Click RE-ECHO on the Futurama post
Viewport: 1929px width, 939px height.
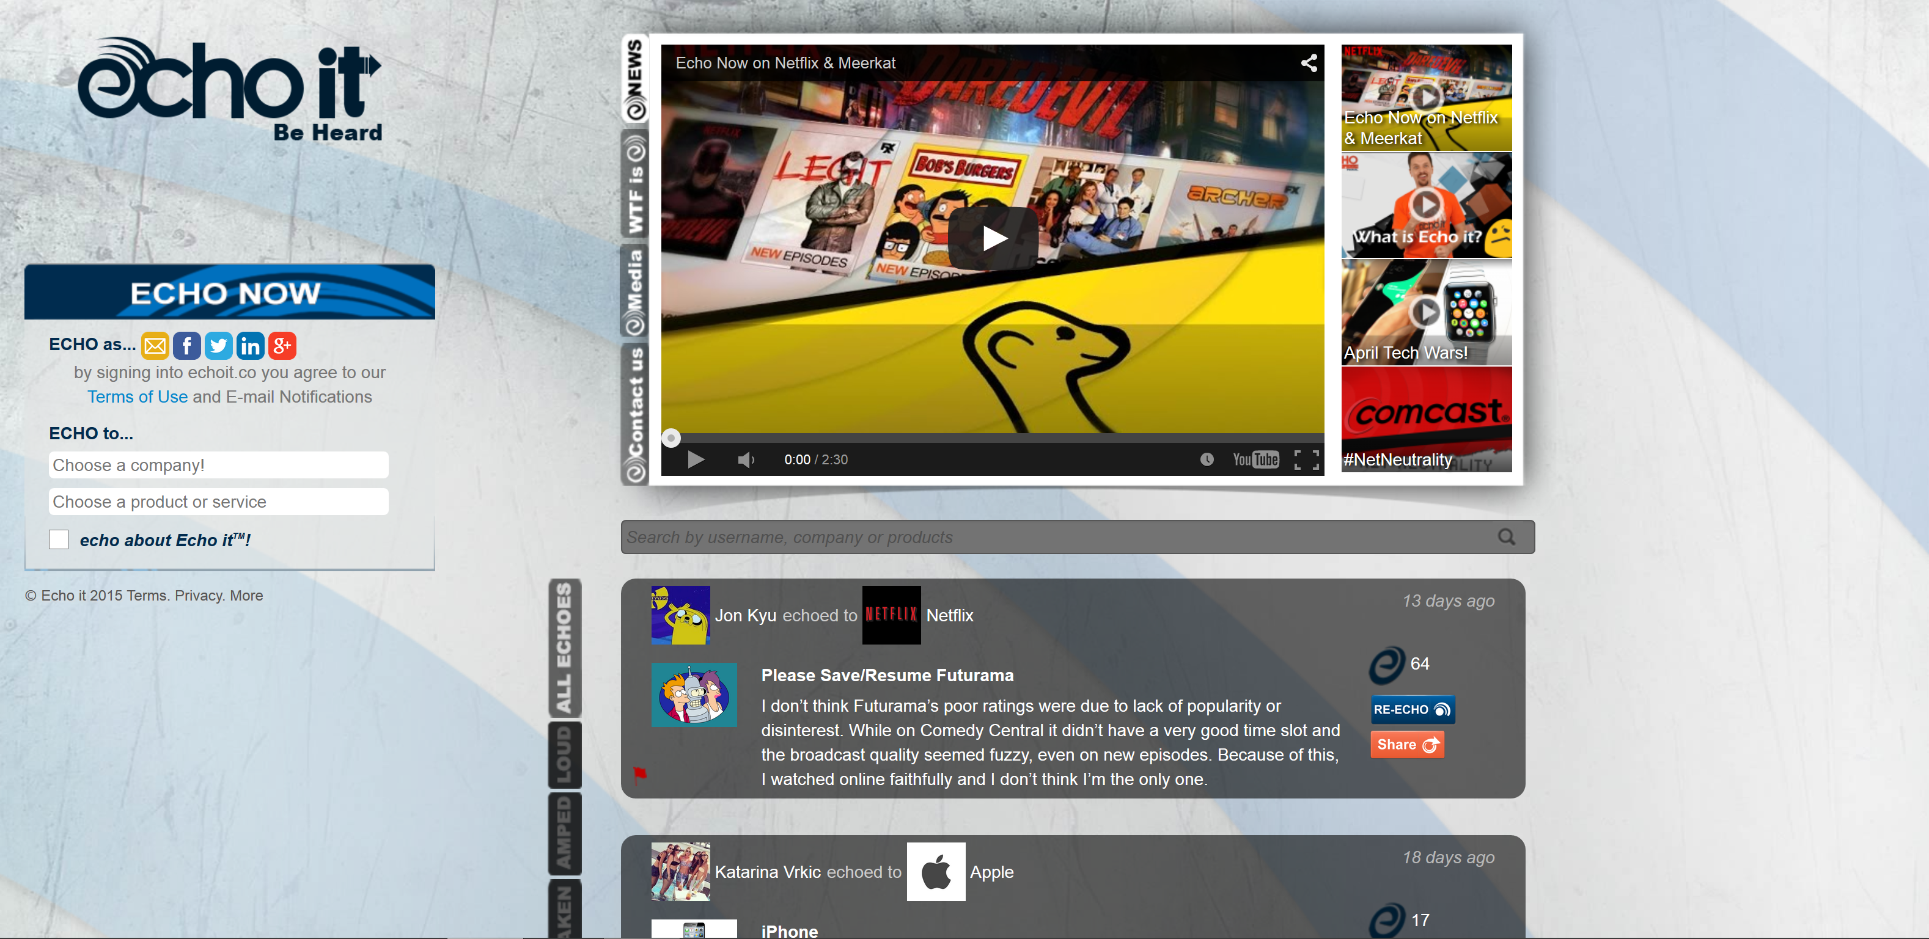pyautogui.click(x=1413, y=709)
